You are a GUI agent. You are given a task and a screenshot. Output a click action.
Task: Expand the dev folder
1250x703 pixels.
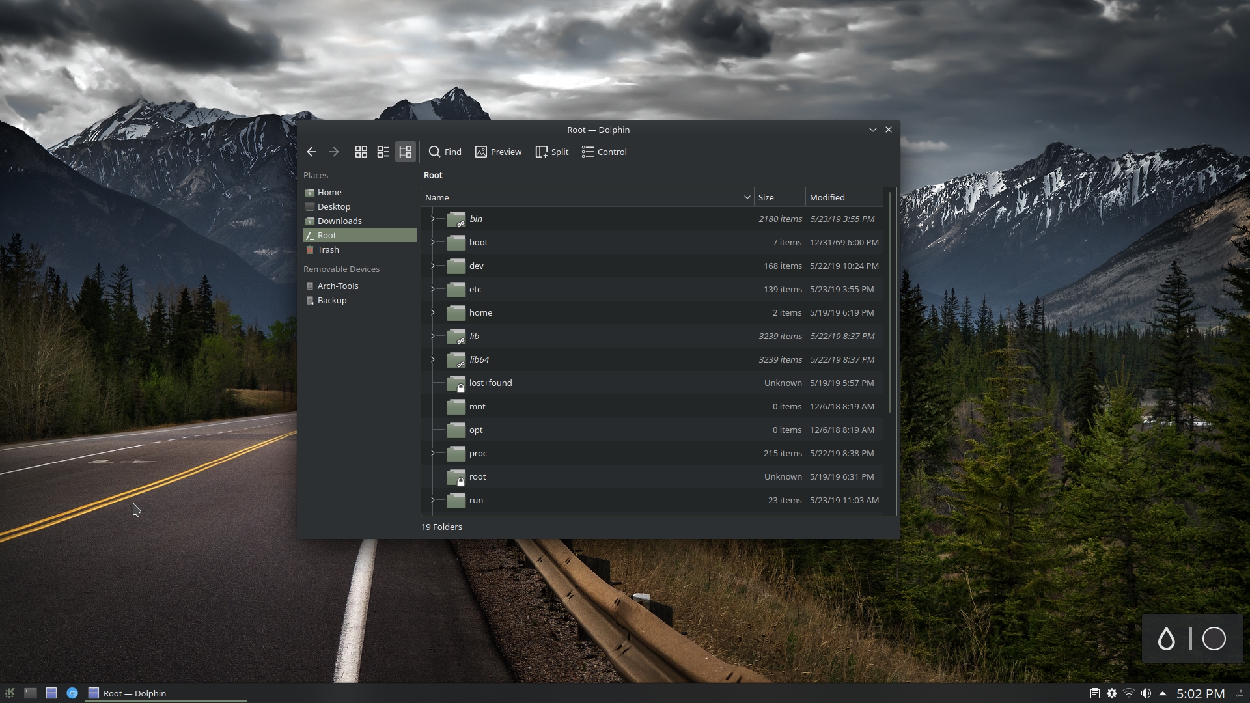(432, 266)
